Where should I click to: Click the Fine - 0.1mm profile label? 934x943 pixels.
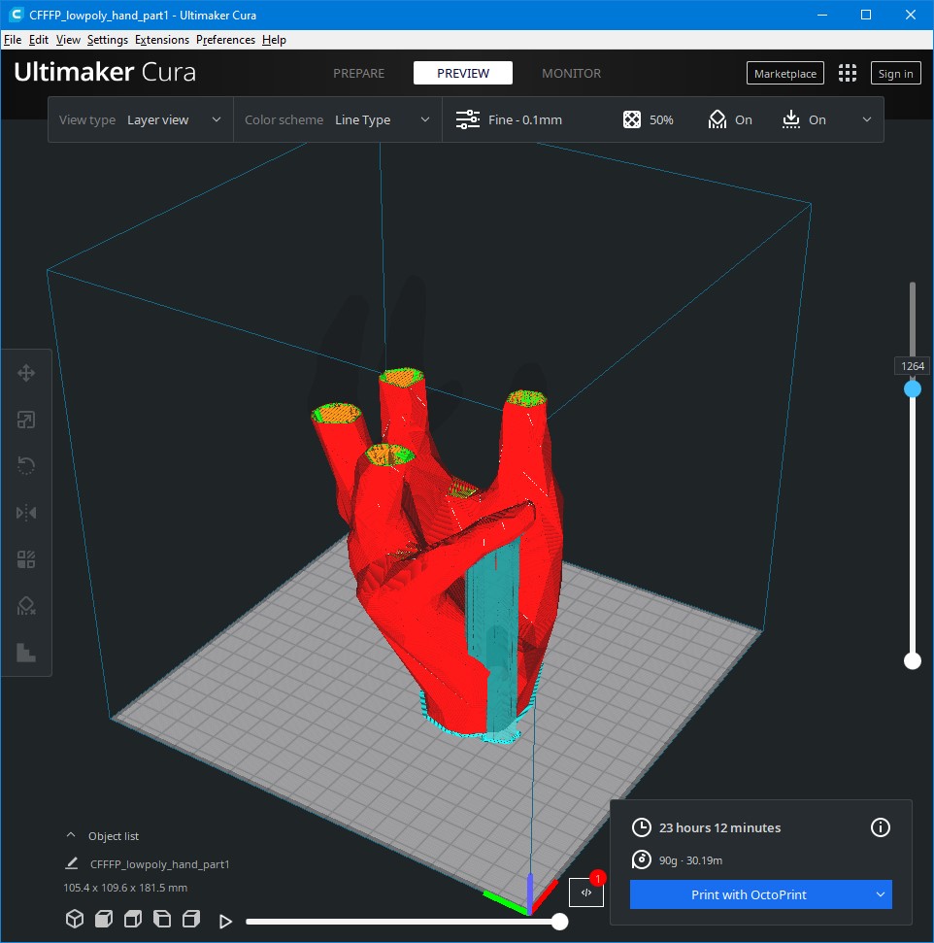tap(525, 119)
